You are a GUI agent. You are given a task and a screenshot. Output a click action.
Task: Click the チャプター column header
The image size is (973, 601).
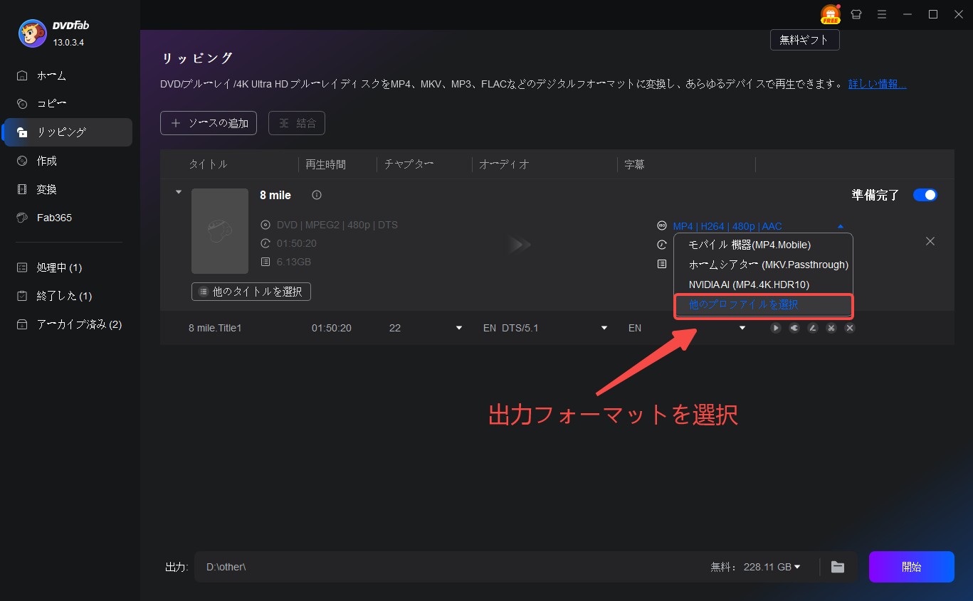[x=409, y=164]
